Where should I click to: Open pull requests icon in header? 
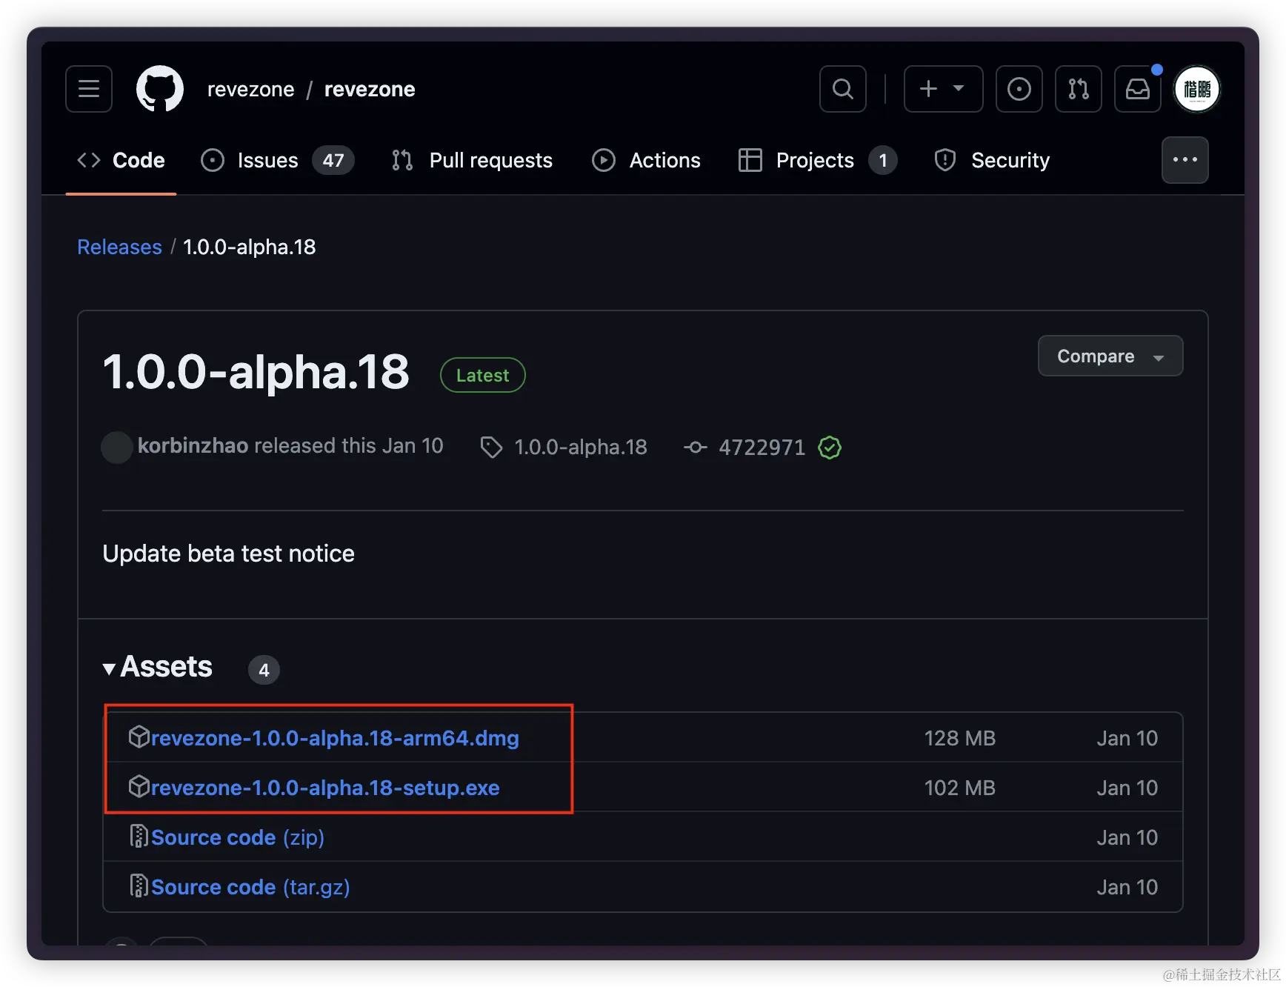(1079, 89)
